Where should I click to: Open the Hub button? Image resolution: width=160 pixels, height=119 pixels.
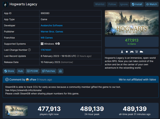[x=21, y=71]
